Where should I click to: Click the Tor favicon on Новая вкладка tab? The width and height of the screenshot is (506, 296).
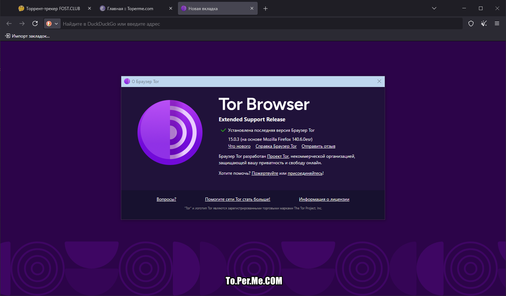[x=184, y=8]
